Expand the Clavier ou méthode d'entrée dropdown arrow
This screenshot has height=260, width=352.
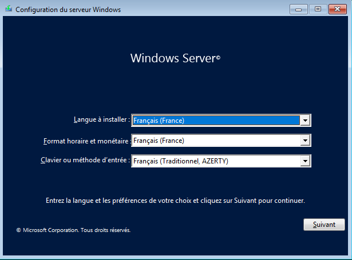(306, 162)
